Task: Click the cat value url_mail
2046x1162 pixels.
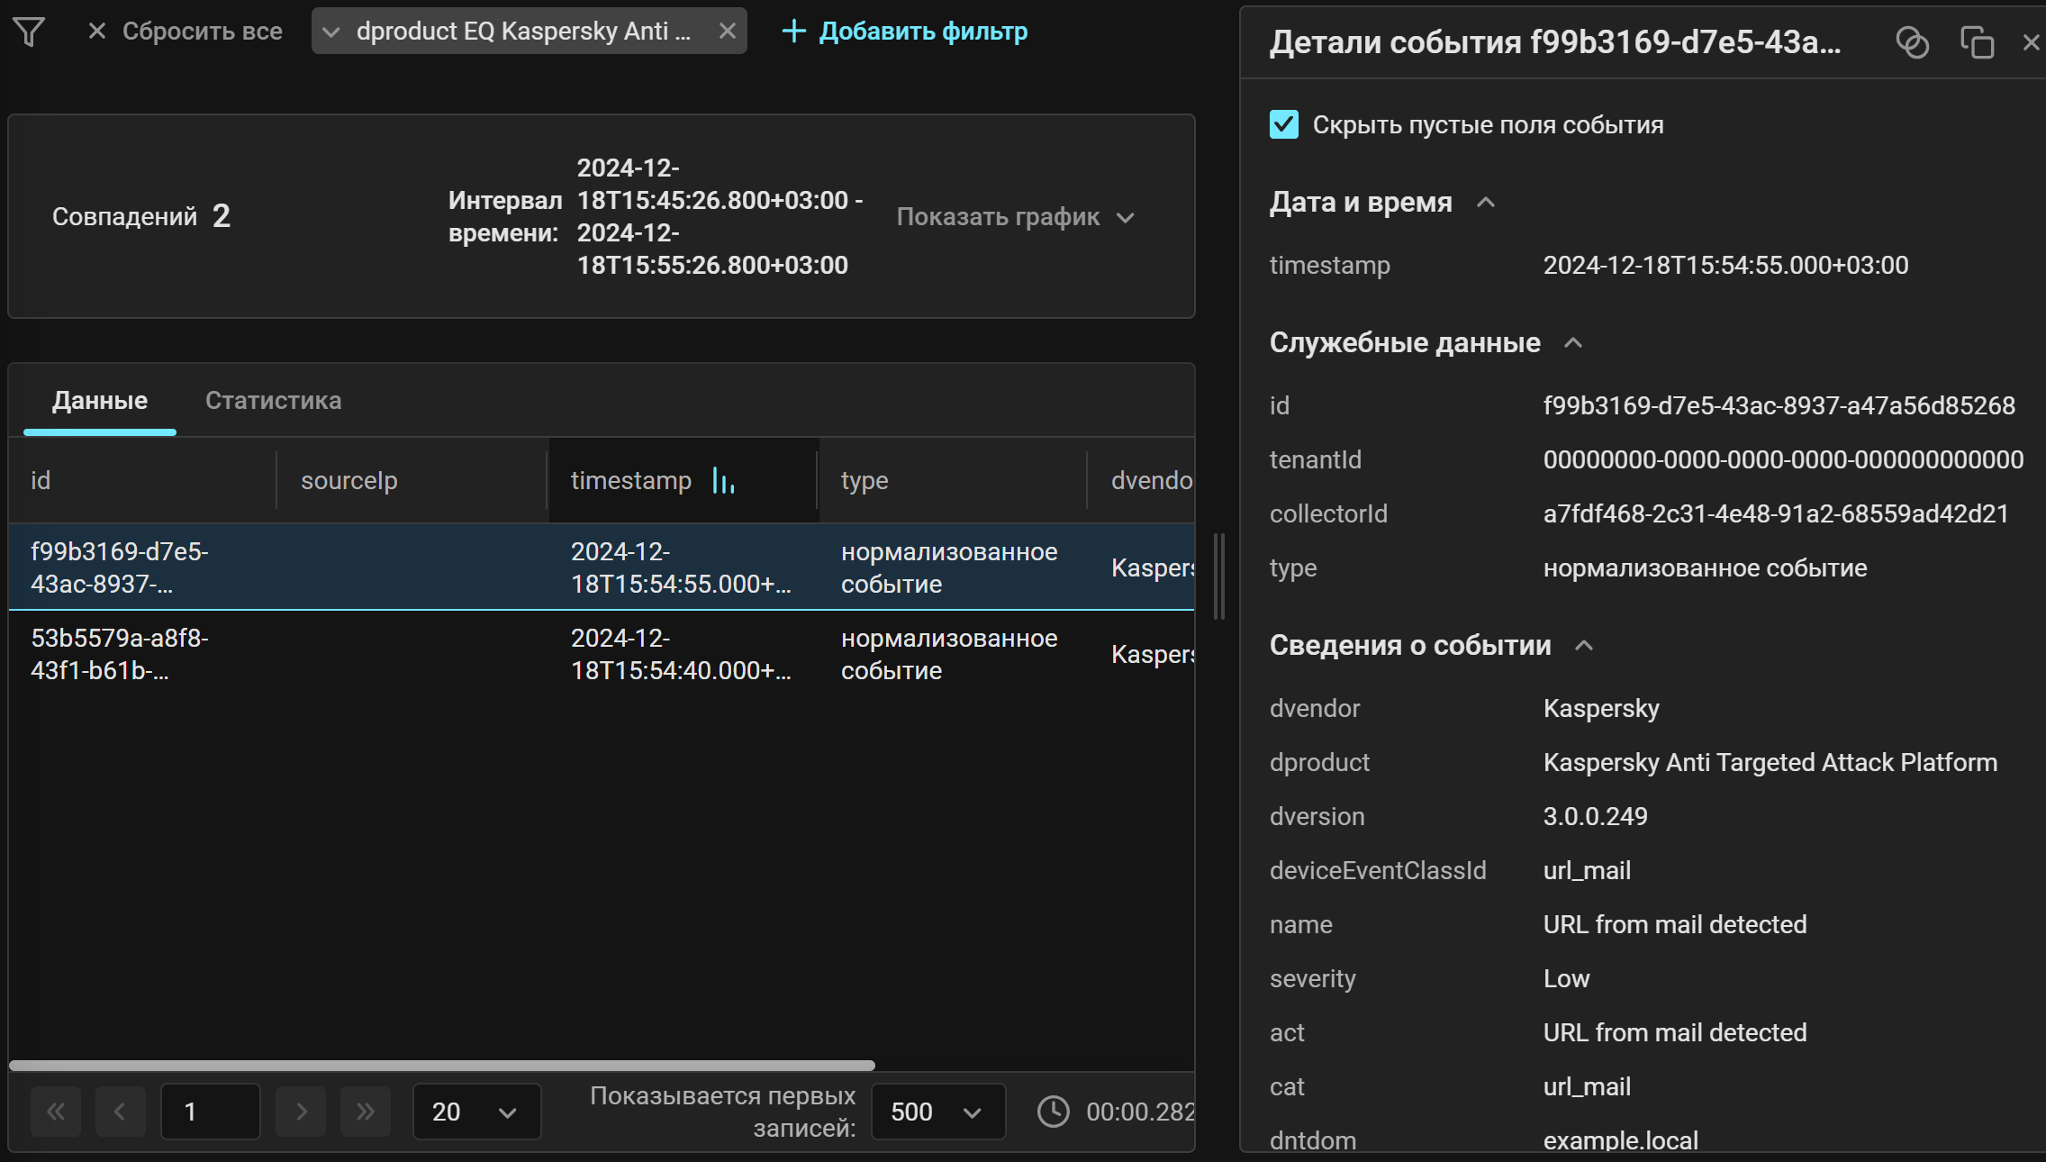Action: click(x=1587, y=1087)
